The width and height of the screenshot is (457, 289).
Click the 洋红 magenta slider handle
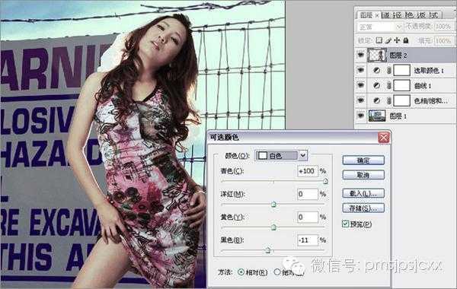pos(273,205)
